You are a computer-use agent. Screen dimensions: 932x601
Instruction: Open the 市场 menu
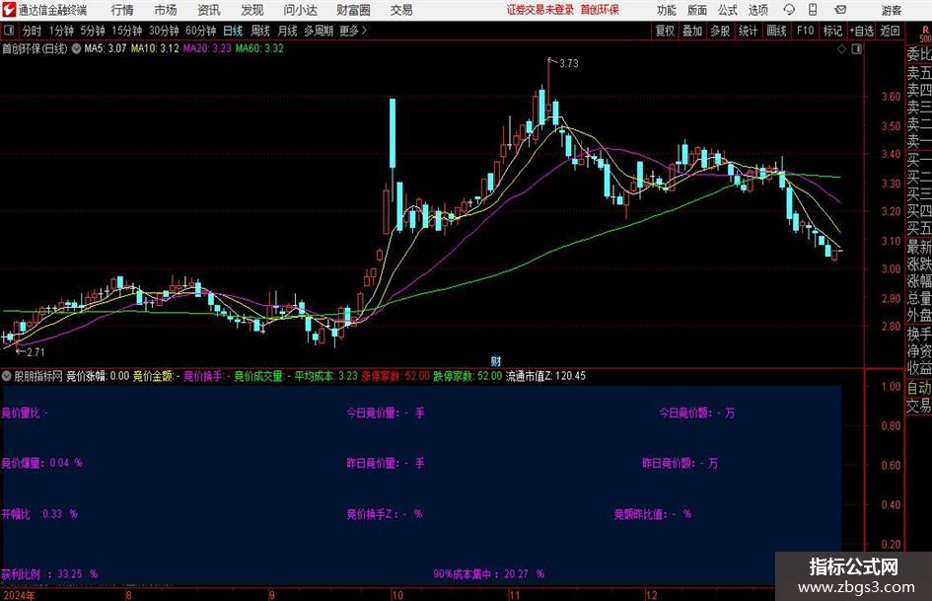tap(166, 10)
